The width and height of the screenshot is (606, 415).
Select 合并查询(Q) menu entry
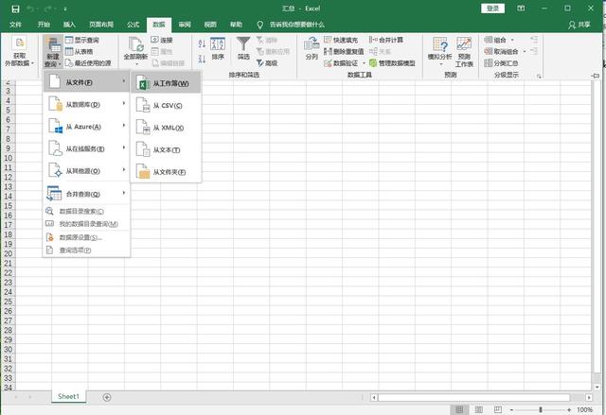tap(86, 194)
